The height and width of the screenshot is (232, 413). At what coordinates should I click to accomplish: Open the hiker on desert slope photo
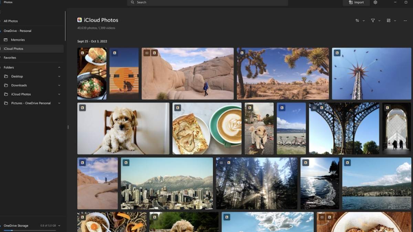(x=97, y=184)
